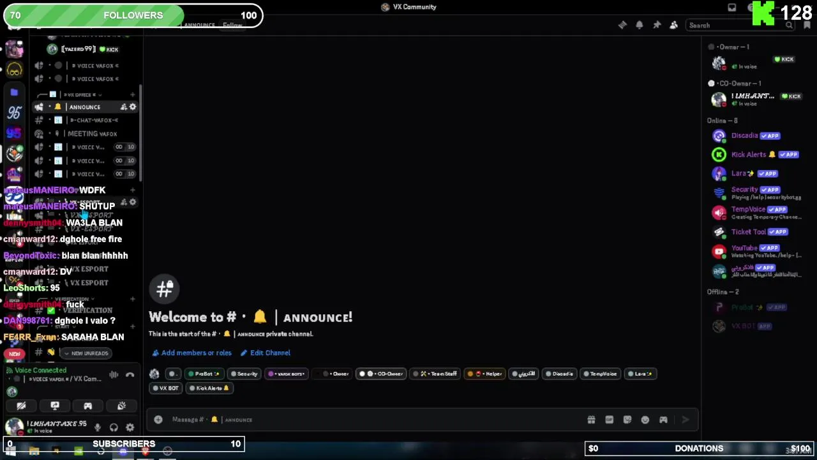Mute the microphone in user panel
Image resolution: width=817 pixels, height=460 pixels.
(x=98, y=427)
